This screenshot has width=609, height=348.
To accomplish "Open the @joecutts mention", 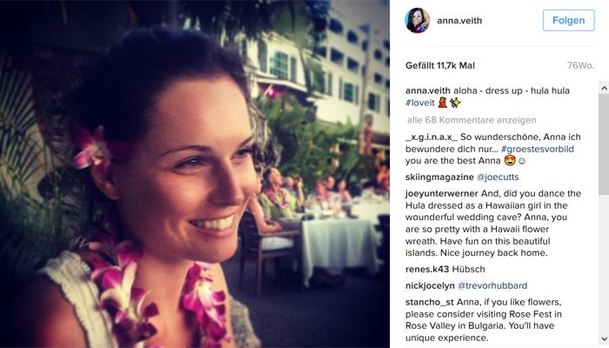I will tap(498, 177).
